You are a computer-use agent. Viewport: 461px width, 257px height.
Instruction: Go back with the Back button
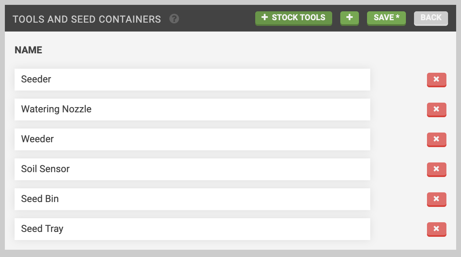pos(431,18)
